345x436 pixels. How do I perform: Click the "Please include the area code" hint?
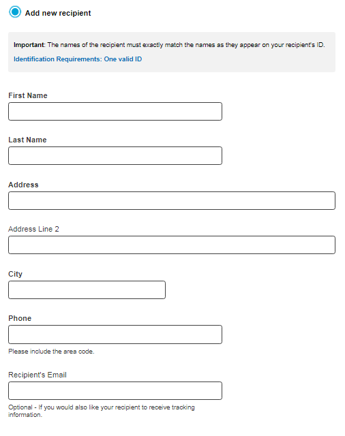tap(51, 352)
